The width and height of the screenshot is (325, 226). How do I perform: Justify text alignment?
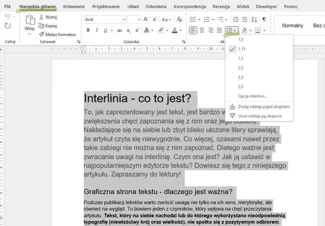(219, 30)
